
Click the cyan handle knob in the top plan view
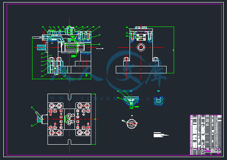pyautogui.click(x=39, y=119)
